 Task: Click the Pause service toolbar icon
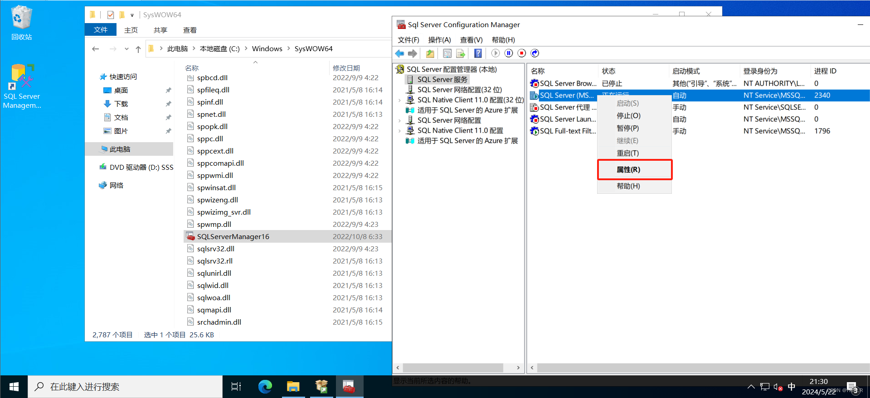point(509,53)
